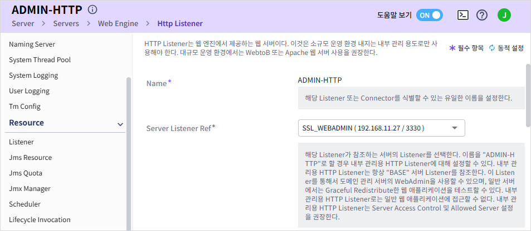Go to Server breadcrumb

tap(23, 24)
